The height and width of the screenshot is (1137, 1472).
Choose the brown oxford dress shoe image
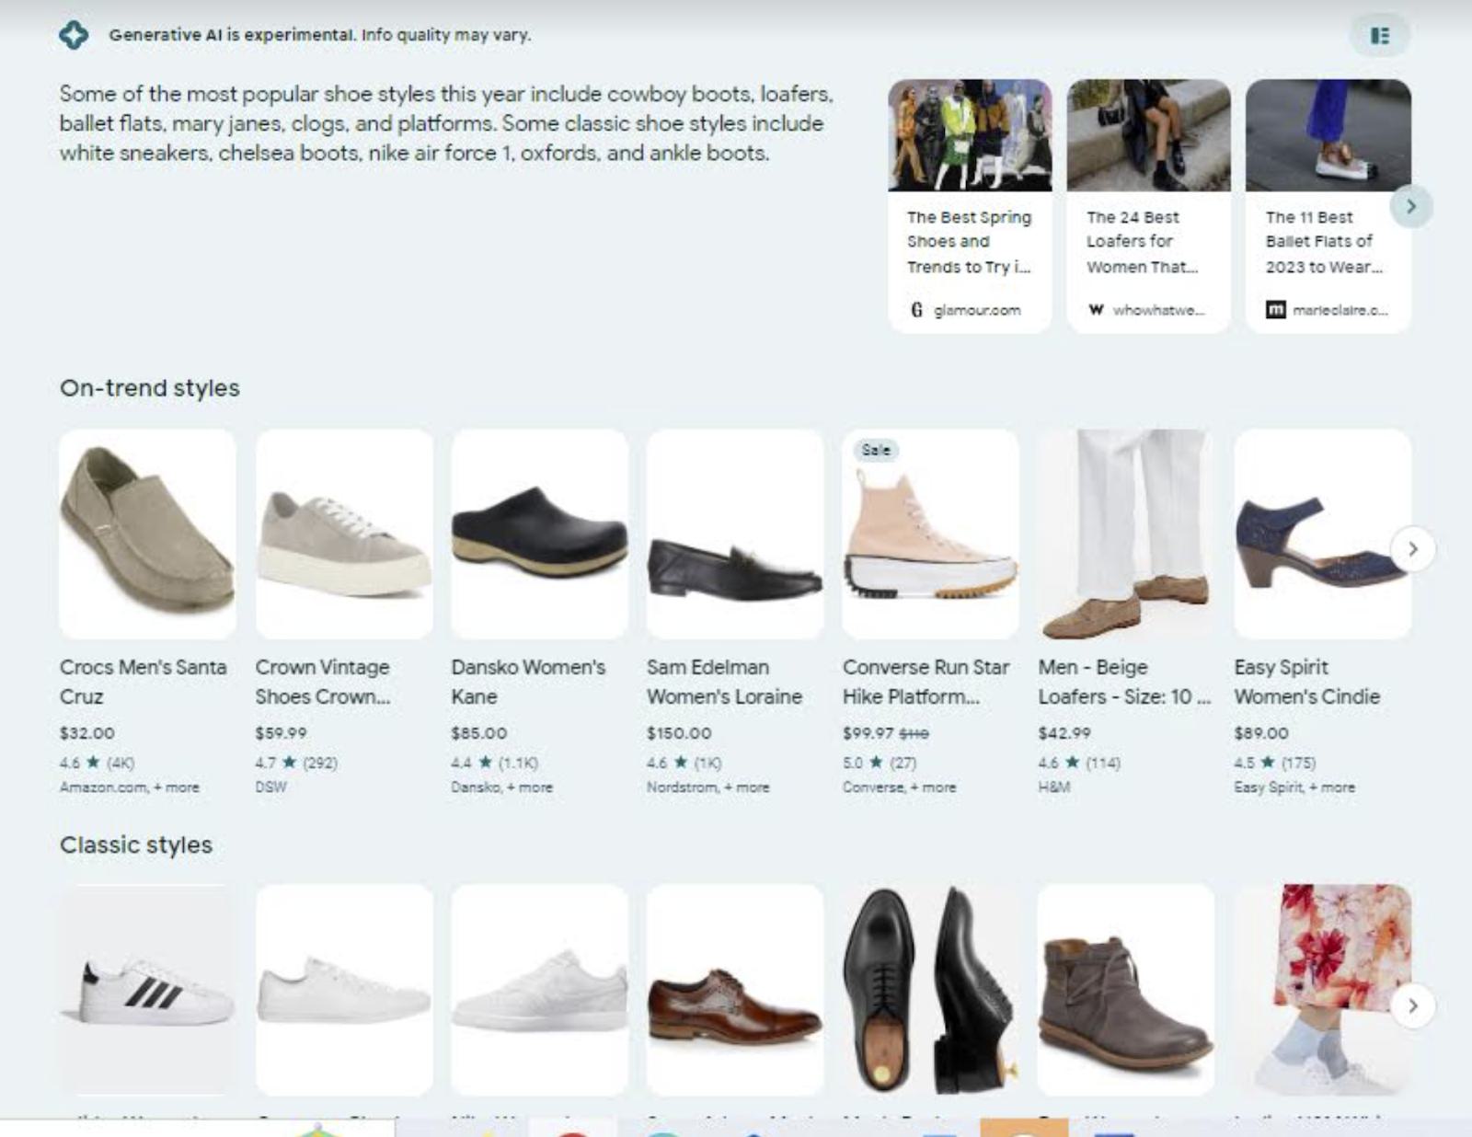pyautogui.click(x=734, y=990)
